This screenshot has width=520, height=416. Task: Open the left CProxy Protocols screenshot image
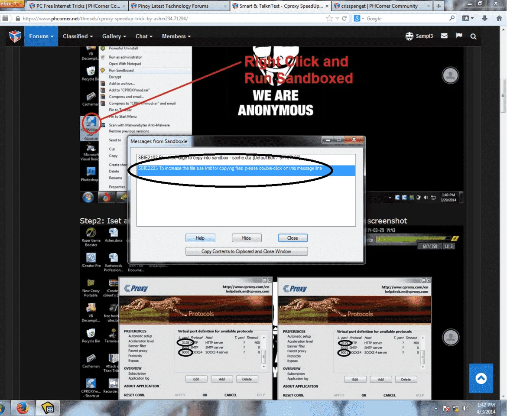195,338
